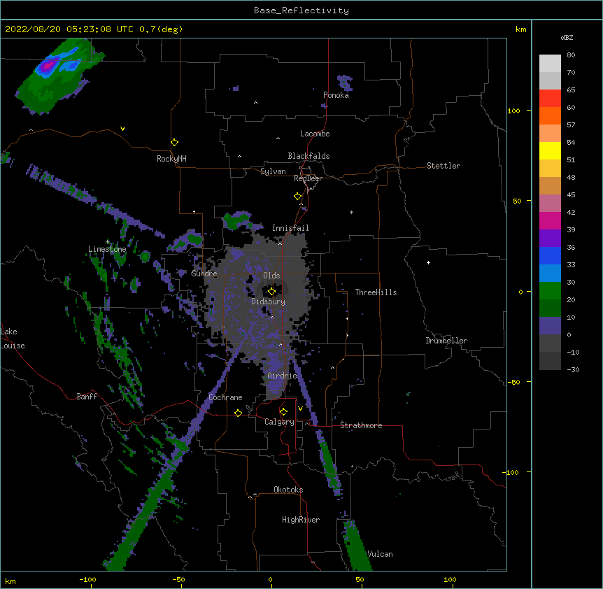Click the magenta 39 dBZ legend swatch

coord(550,220)
